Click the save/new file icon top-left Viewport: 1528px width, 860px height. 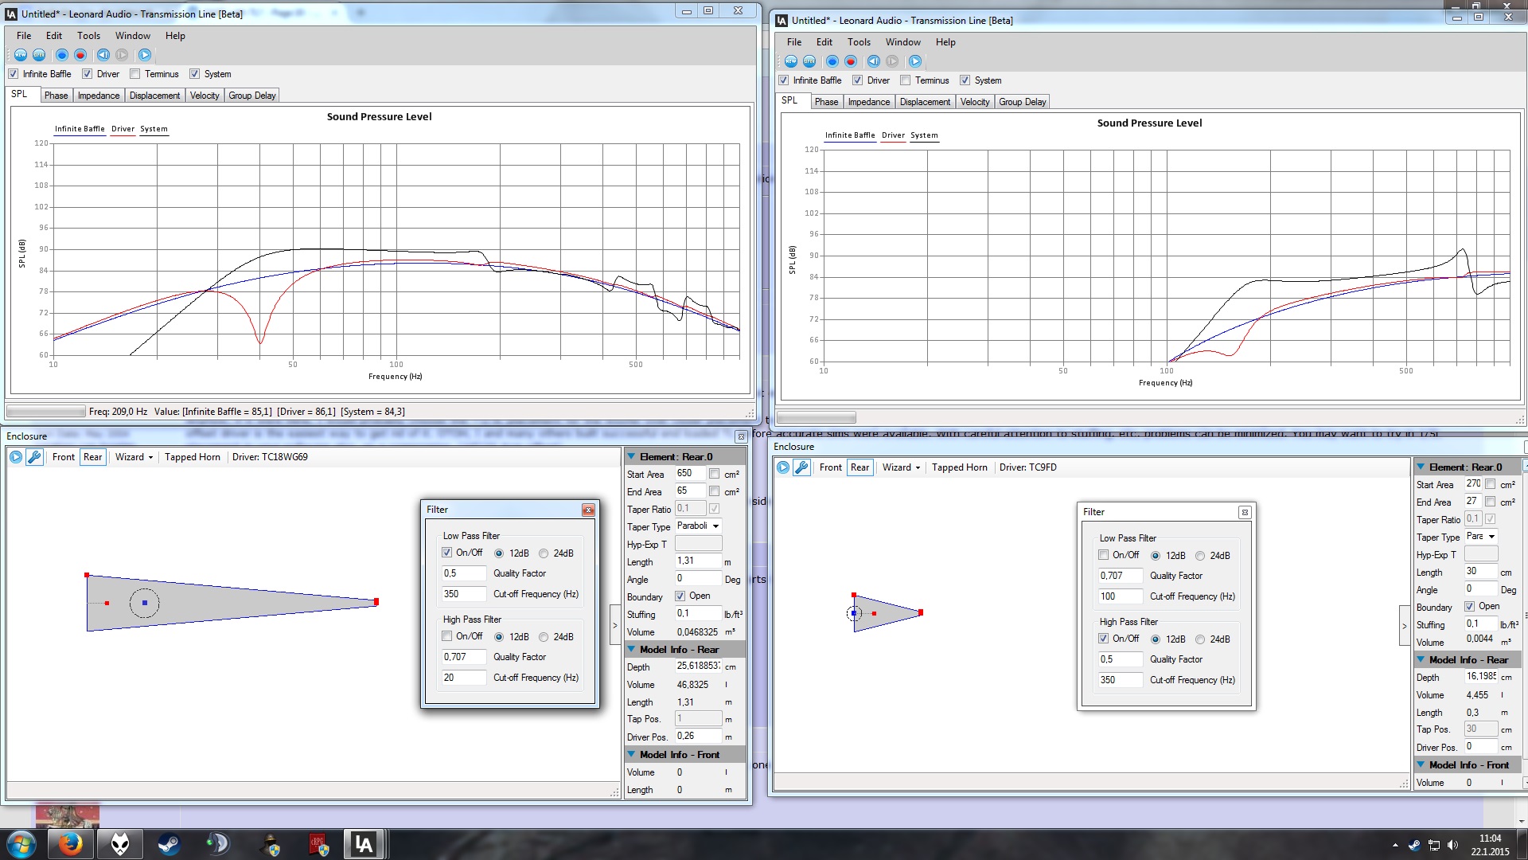(19, 55)
